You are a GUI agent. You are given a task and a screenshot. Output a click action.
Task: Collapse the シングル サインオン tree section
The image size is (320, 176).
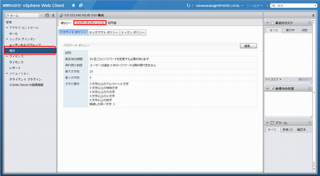(x=6, y=39)
